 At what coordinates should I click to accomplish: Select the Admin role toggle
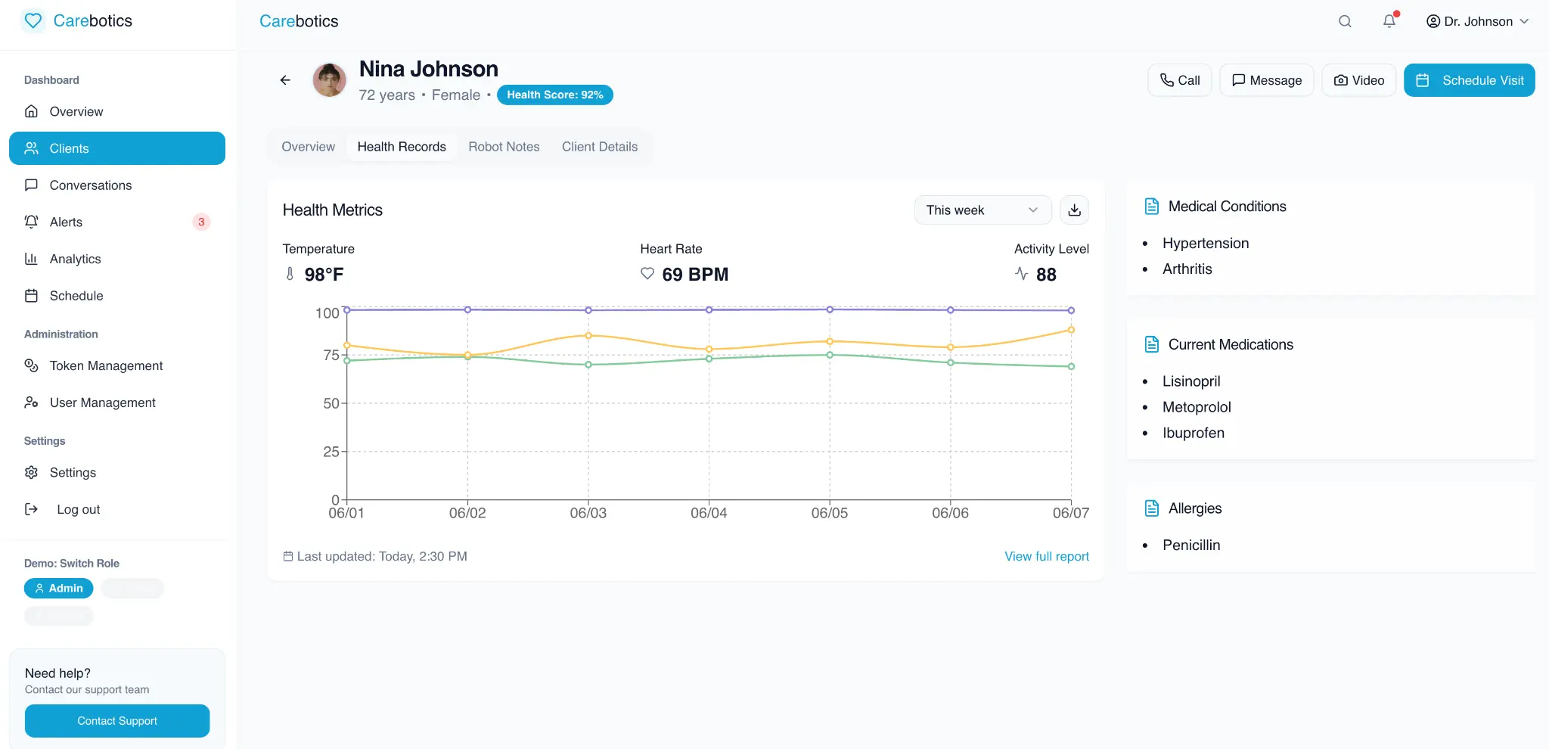coord(59,588)
